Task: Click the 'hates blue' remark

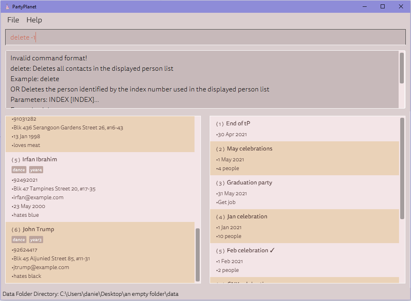Action: [x=25, y=215]
